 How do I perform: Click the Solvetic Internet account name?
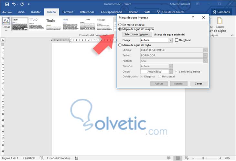point(180,4)
